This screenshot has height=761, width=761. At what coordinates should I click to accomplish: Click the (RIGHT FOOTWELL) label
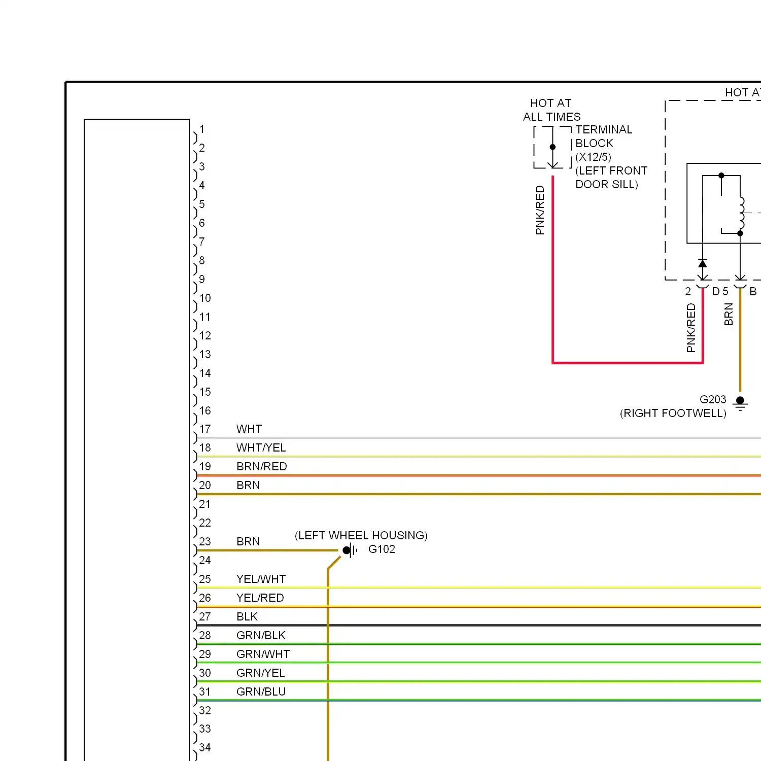[x=673, y=413]
